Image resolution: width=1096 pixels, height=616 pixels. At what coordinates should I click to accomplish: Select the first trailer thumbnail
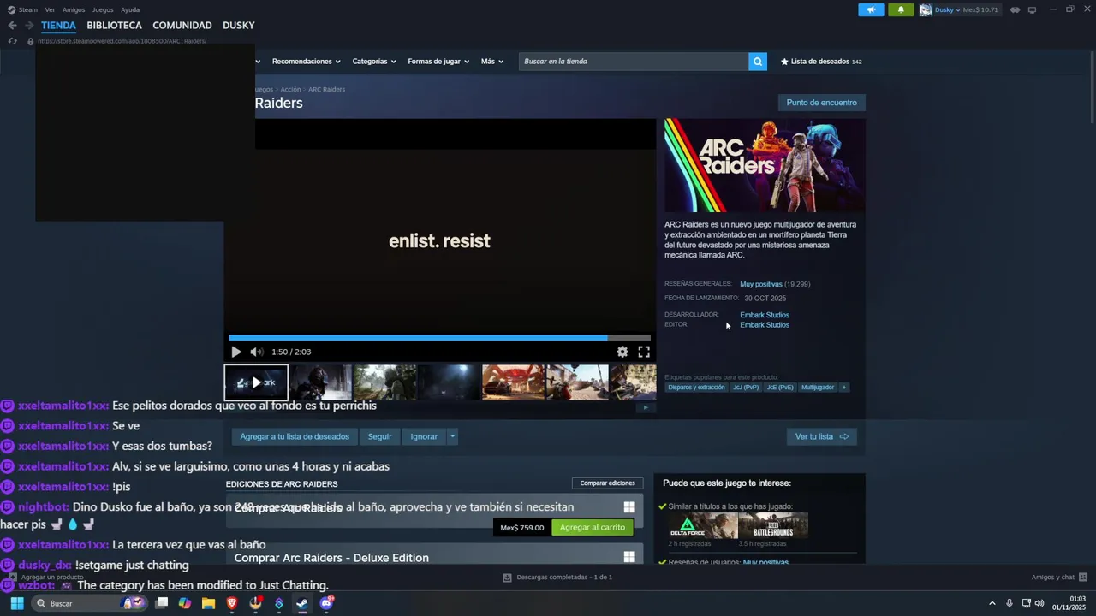click(256, 382)
